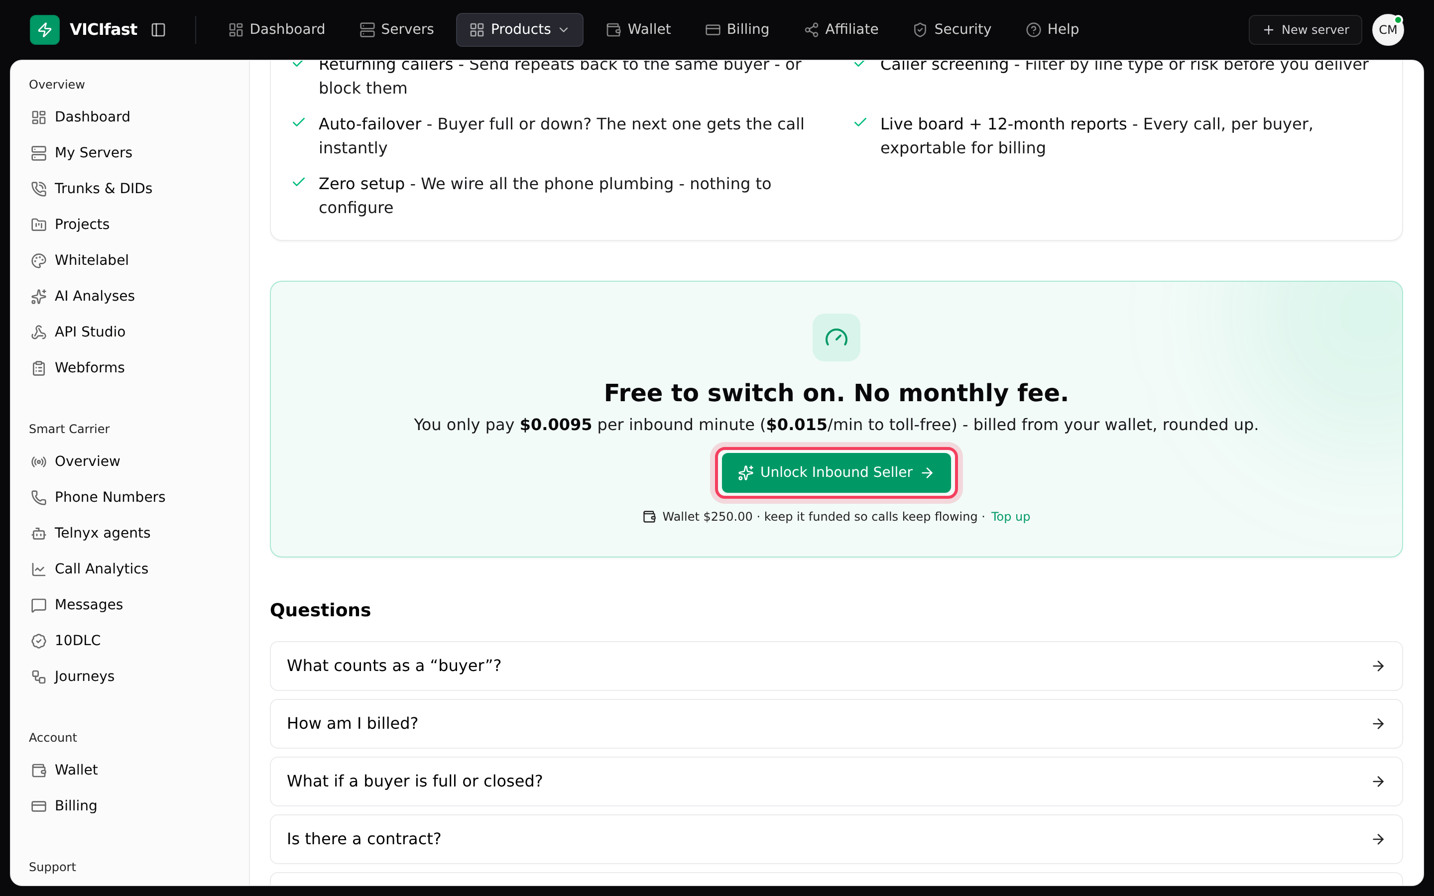Expand "What if a buyer is full or closed?"
This screenshot has width=1434, height=896.
click(836, 781)
